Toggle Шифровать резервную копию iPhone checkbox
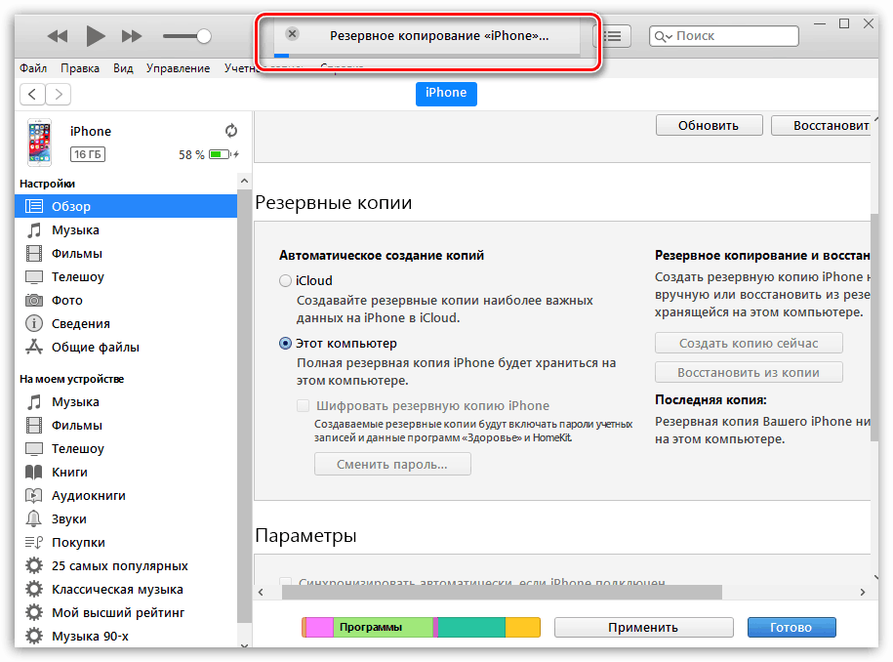 (x=303, y=405)
